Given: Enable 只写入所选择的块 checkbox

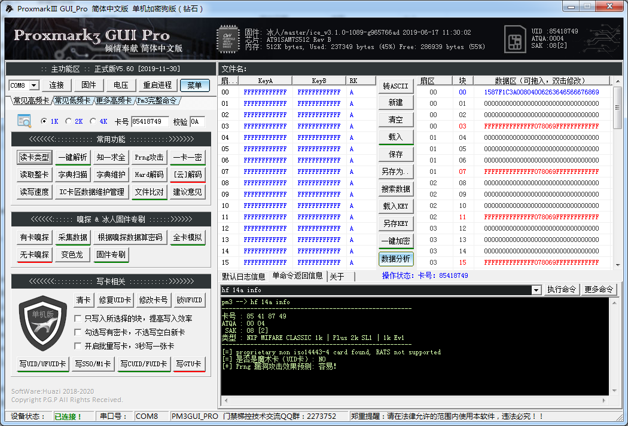Looking at the screenshot, I should tap(77, 318).
